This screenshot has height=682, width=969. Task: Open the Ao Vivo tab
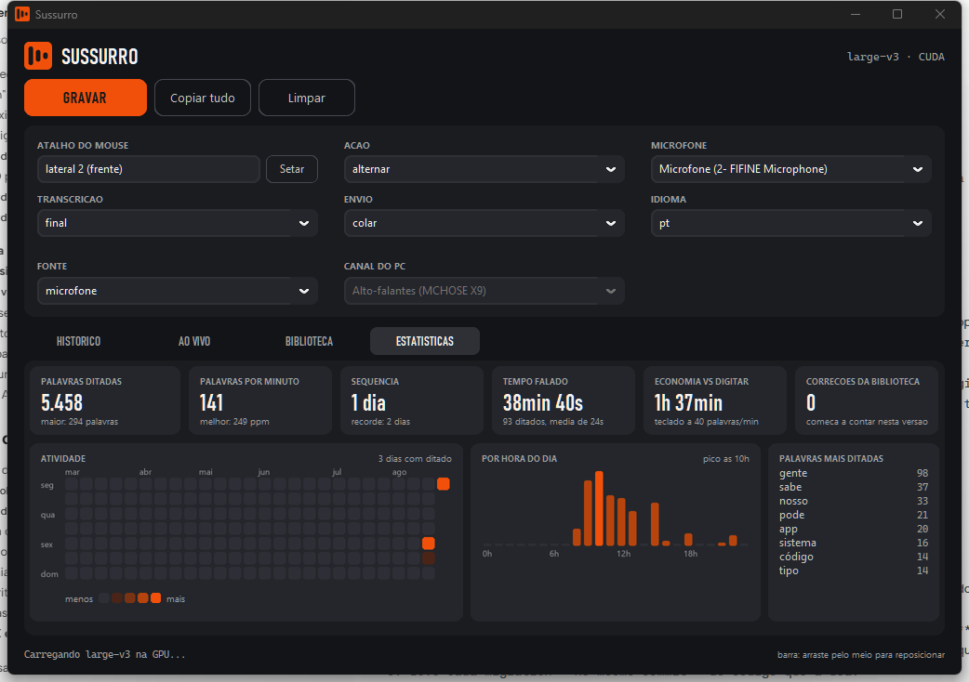coord(194,341)
